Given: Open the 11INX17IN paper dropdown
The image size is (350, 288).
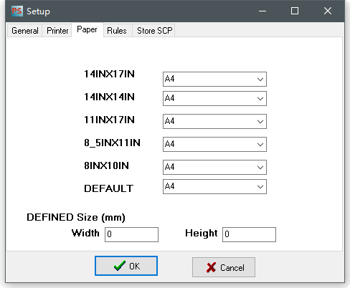Looking at the screenshot, I should pos(214,121).
